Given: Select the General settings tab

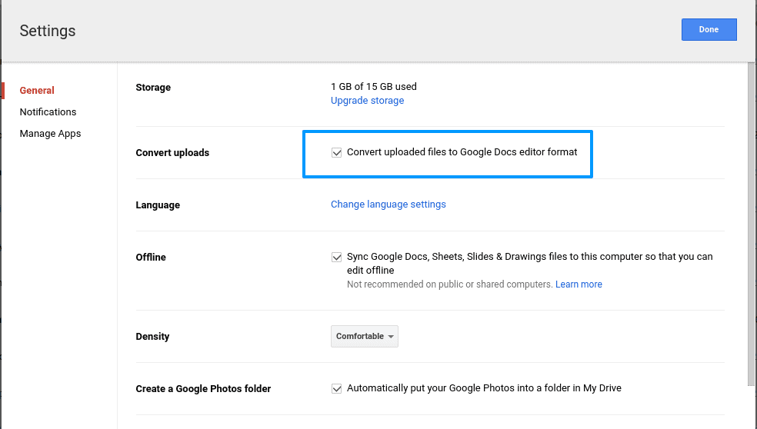Looking at the screenshot, I should click(37, 91).
